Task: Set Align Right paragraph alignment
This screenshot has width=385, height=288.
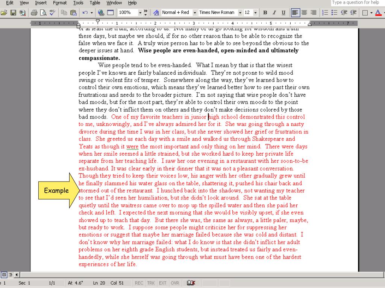Action: (313, 12)
